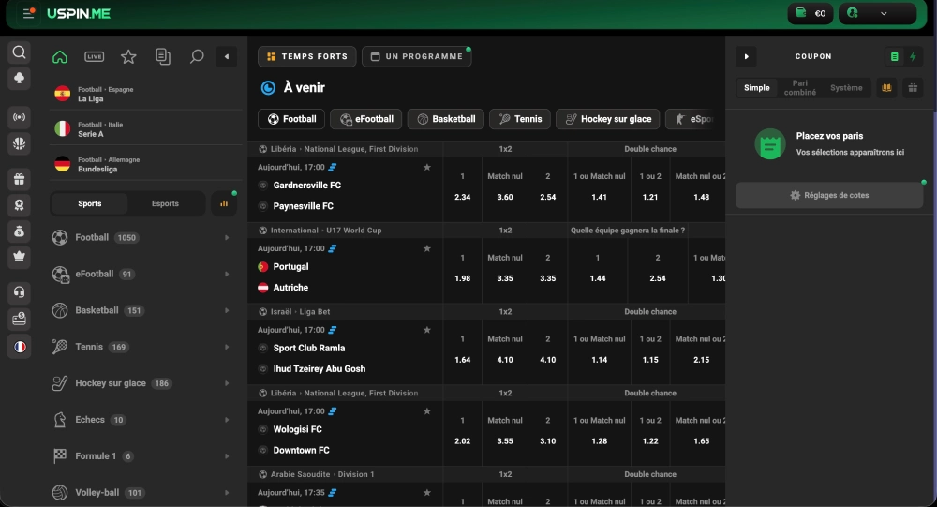Favorite the Wologisi FC match star
This screenshot has width=937, height=507.
pyautogui.click(x=426, y=411)
